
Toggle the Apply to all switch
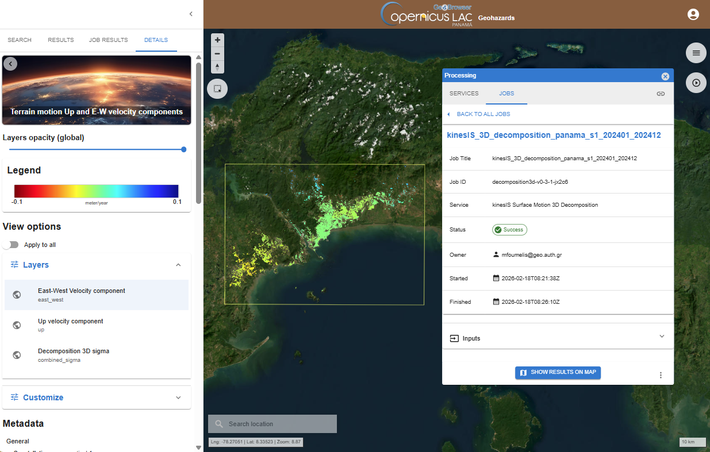[10, 245]
